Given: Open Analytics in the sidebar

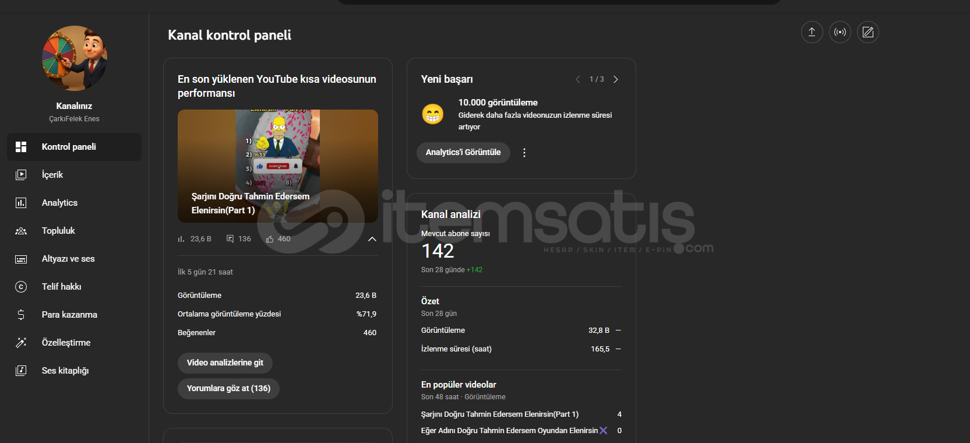Looking at the screenshot, I should coord(59,203).
